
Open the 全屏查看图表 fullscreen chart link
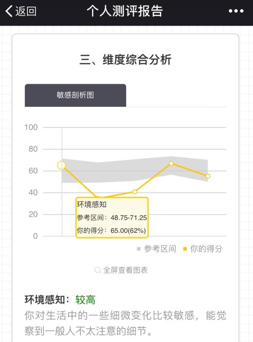tap(125, 270)
